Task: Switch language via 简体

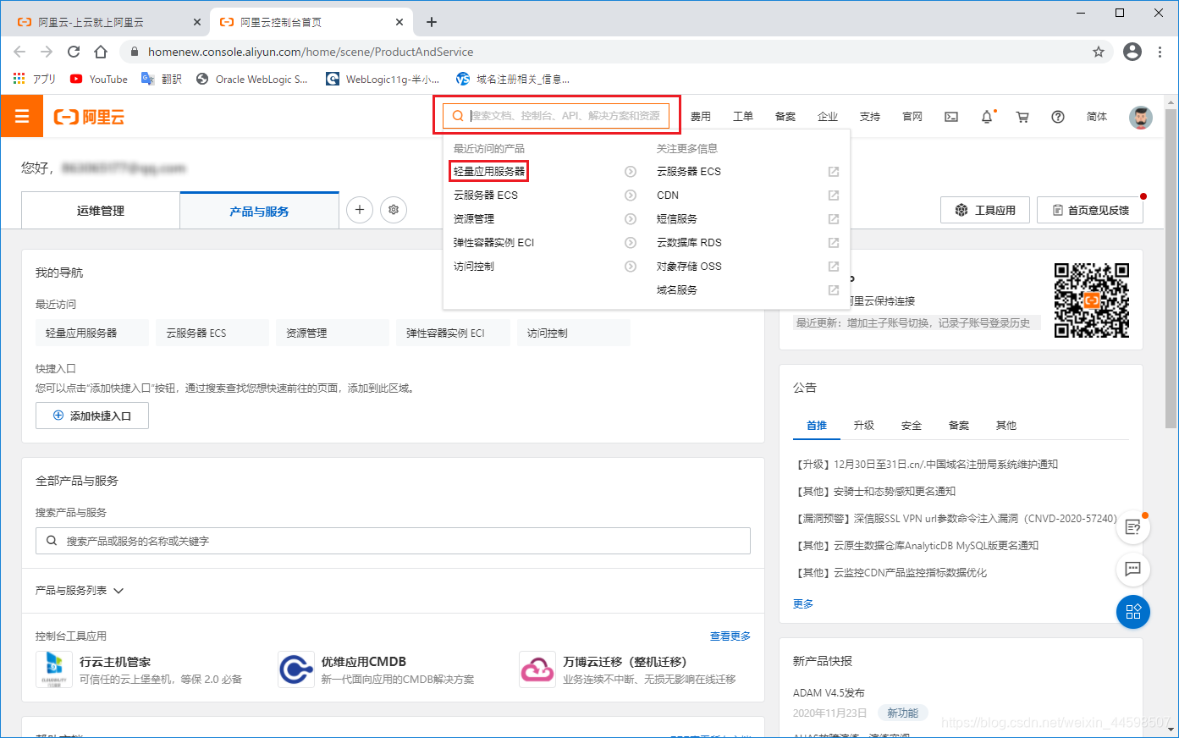Action: click(1097, 117)
